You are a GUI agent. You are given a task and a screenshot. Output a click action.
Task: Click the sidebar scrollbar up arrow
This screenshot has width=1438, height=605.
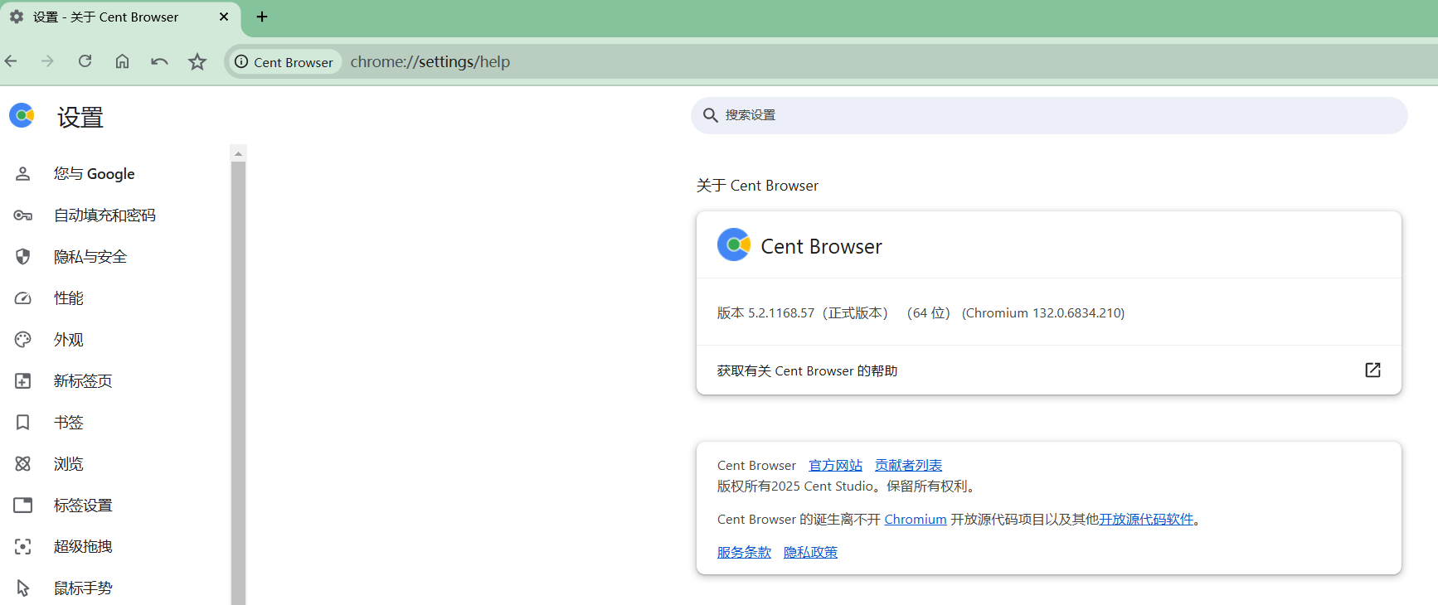pos(239,153)
